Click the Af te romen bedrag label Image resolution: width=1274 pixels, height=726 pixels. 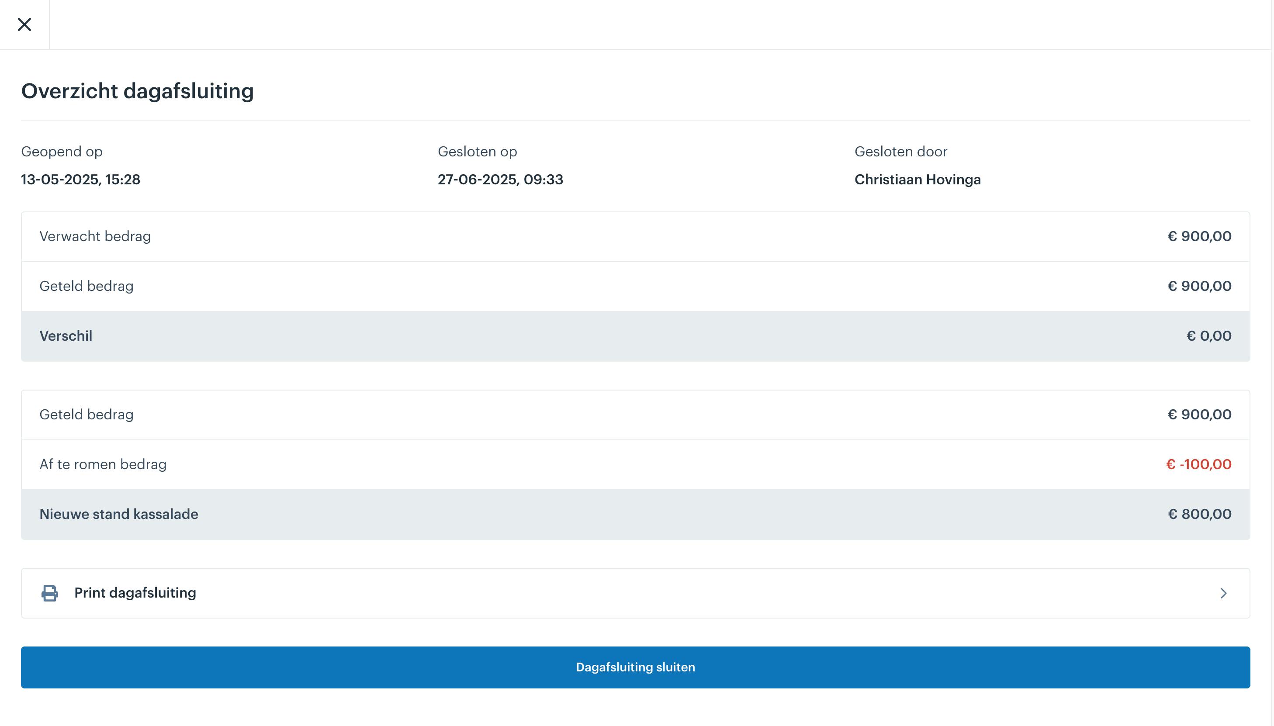[x=103, y=464]
